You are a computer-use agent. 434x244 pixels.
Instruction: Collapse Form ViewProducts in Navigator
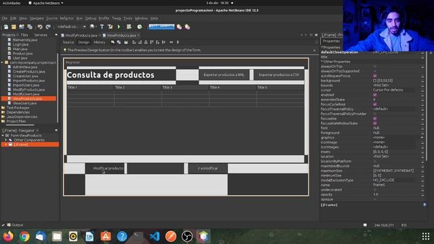tap(3, 136)
